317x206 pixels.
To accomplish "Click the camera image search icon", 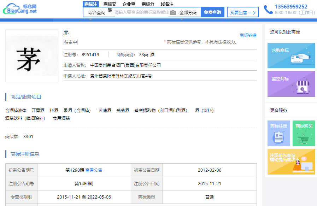I will point(173,12).
